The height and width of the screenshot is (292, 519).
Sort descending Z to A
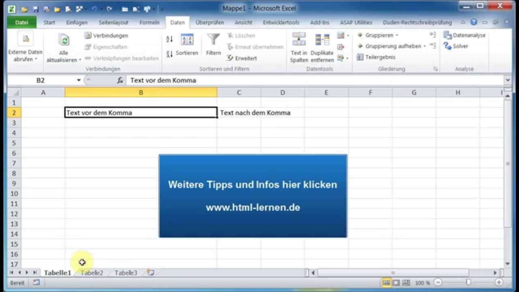(x=169, y=54)
